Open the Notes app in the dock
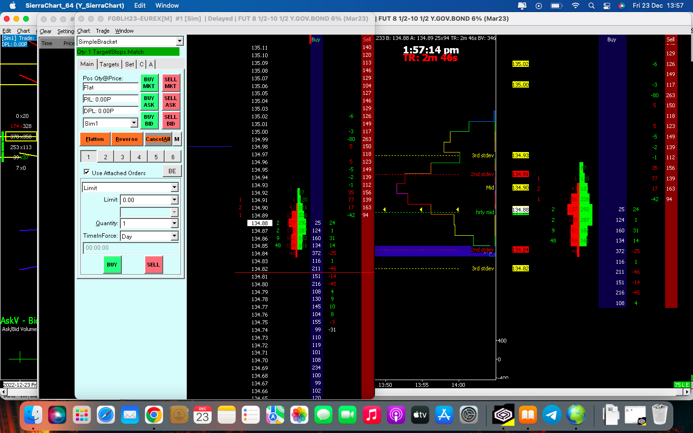 [227, 415]
